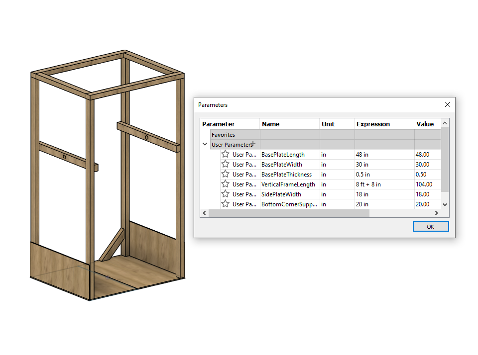Collapse the User Parameters group
478x355 pixels.
[205, 144]
